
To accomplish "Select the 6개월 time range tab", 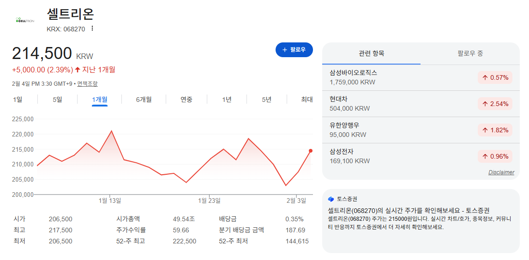I will pyautogui.click(x=144, y=100).
